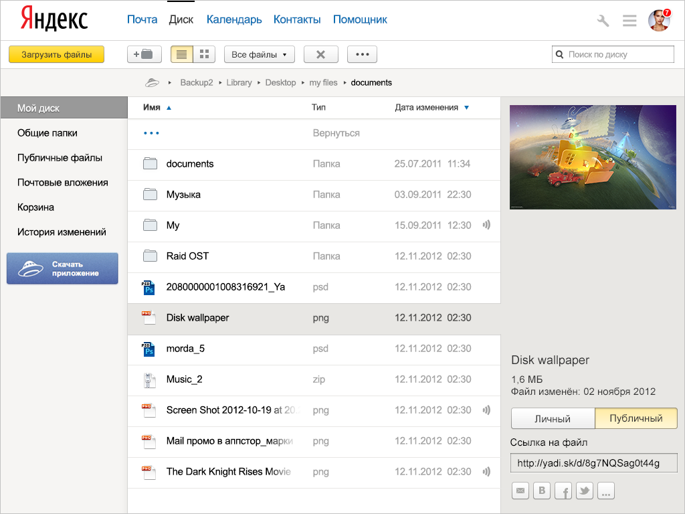Select Мой диск in the sidebar

pyautogui.click(x=64, y=108)
